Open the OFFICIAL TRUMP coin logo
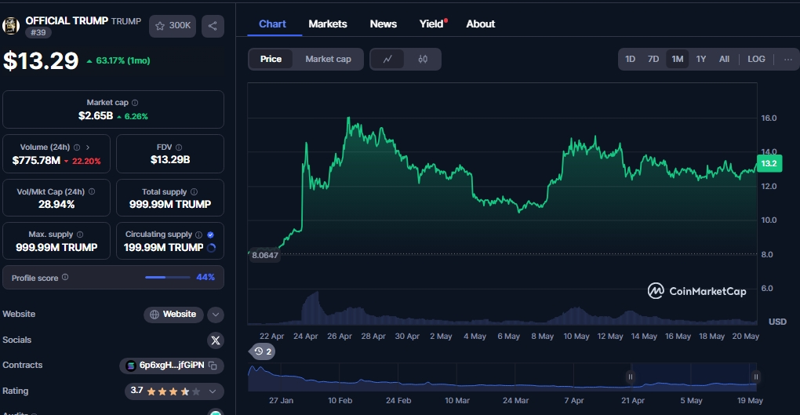Screen dimensions: 800x415 [11, 26]
